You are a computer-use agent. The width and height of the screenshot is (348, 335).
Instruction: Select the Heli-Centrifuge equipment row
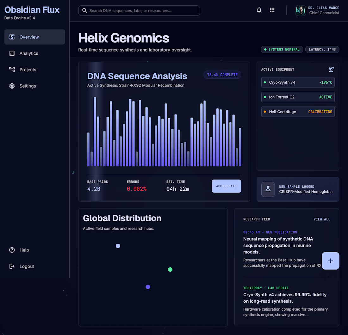click(298, 112)
